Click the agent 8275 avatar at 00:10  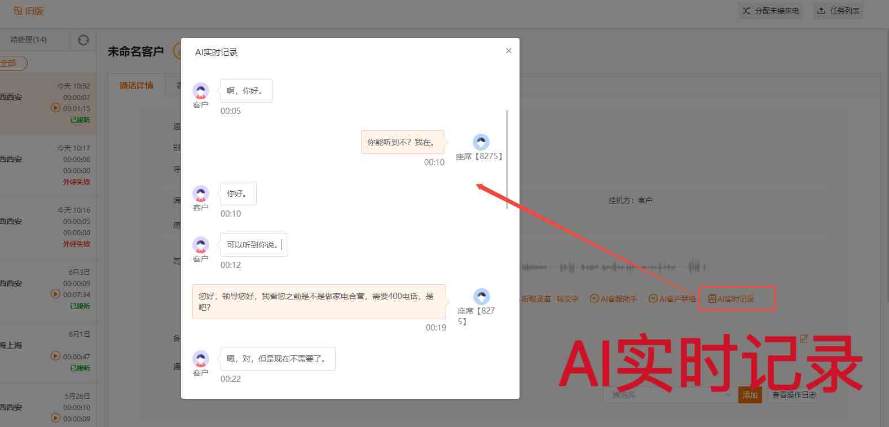tap(481, 142)
